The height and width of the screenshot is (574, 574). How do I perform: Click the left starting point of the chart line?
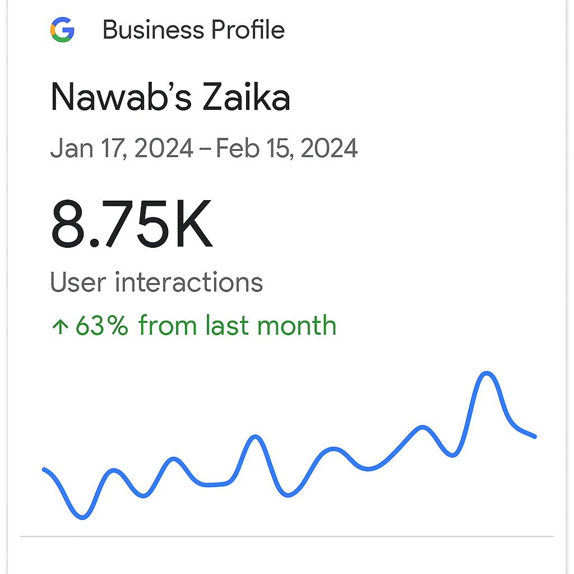44,469
